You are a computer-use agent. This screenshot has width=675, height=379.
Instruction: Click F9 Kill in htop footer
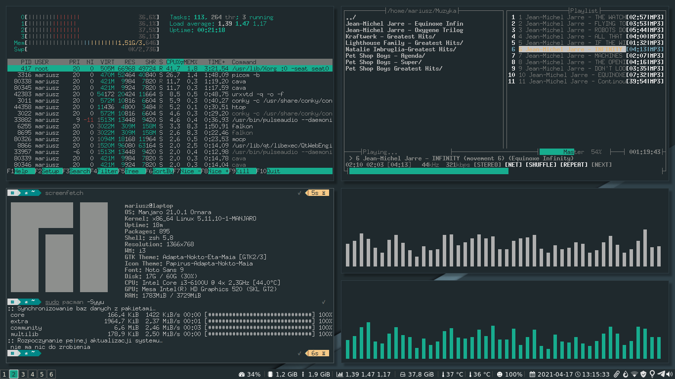click(x=242, y=171)
